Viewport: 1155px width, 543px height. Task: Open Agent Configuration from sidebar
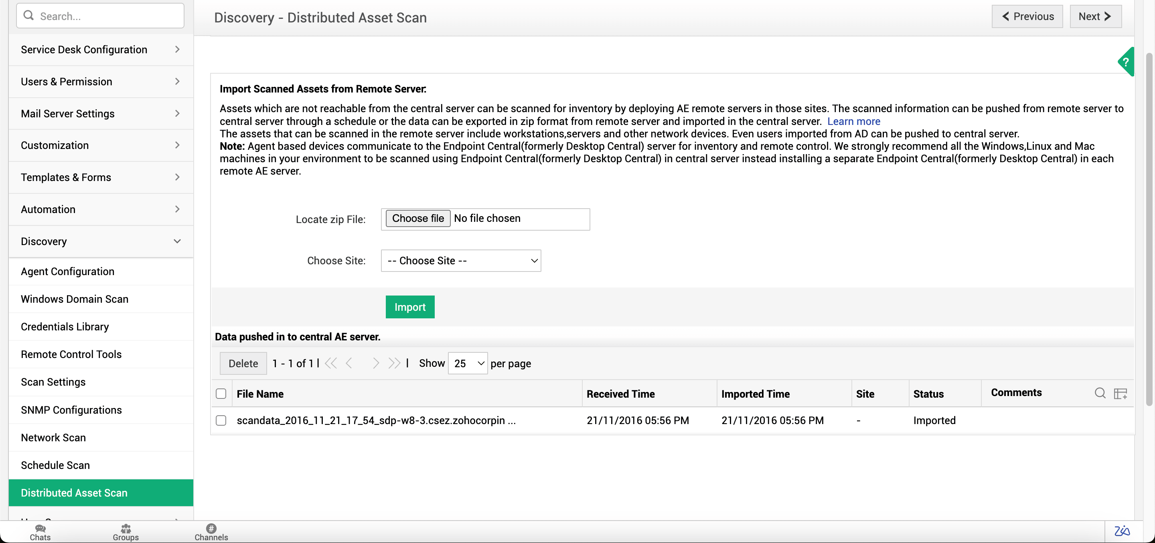[67, 271]
